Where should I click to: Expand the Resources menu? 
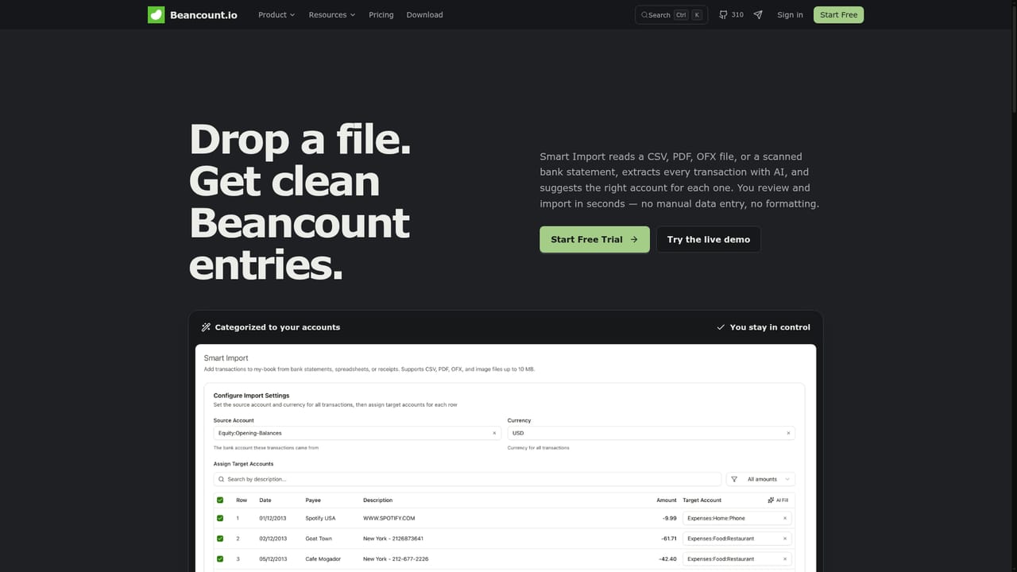tap(332, 14)
